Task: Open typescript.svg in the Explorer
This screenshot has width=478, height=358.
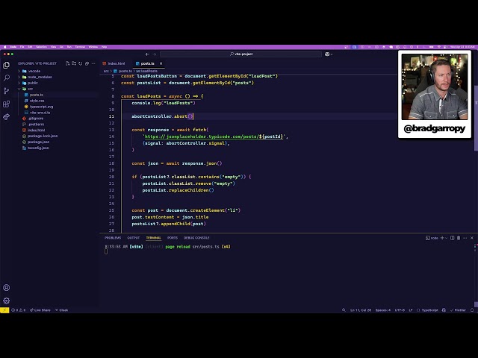Action: 41,107
